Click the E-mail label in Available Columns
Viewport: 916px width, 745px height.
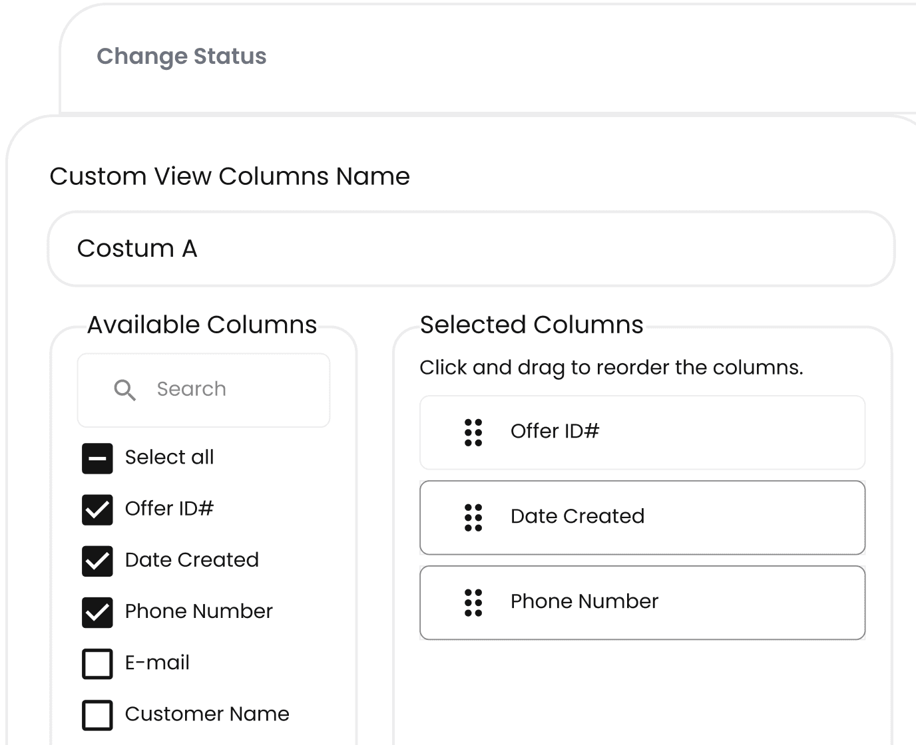pos(157,663)
